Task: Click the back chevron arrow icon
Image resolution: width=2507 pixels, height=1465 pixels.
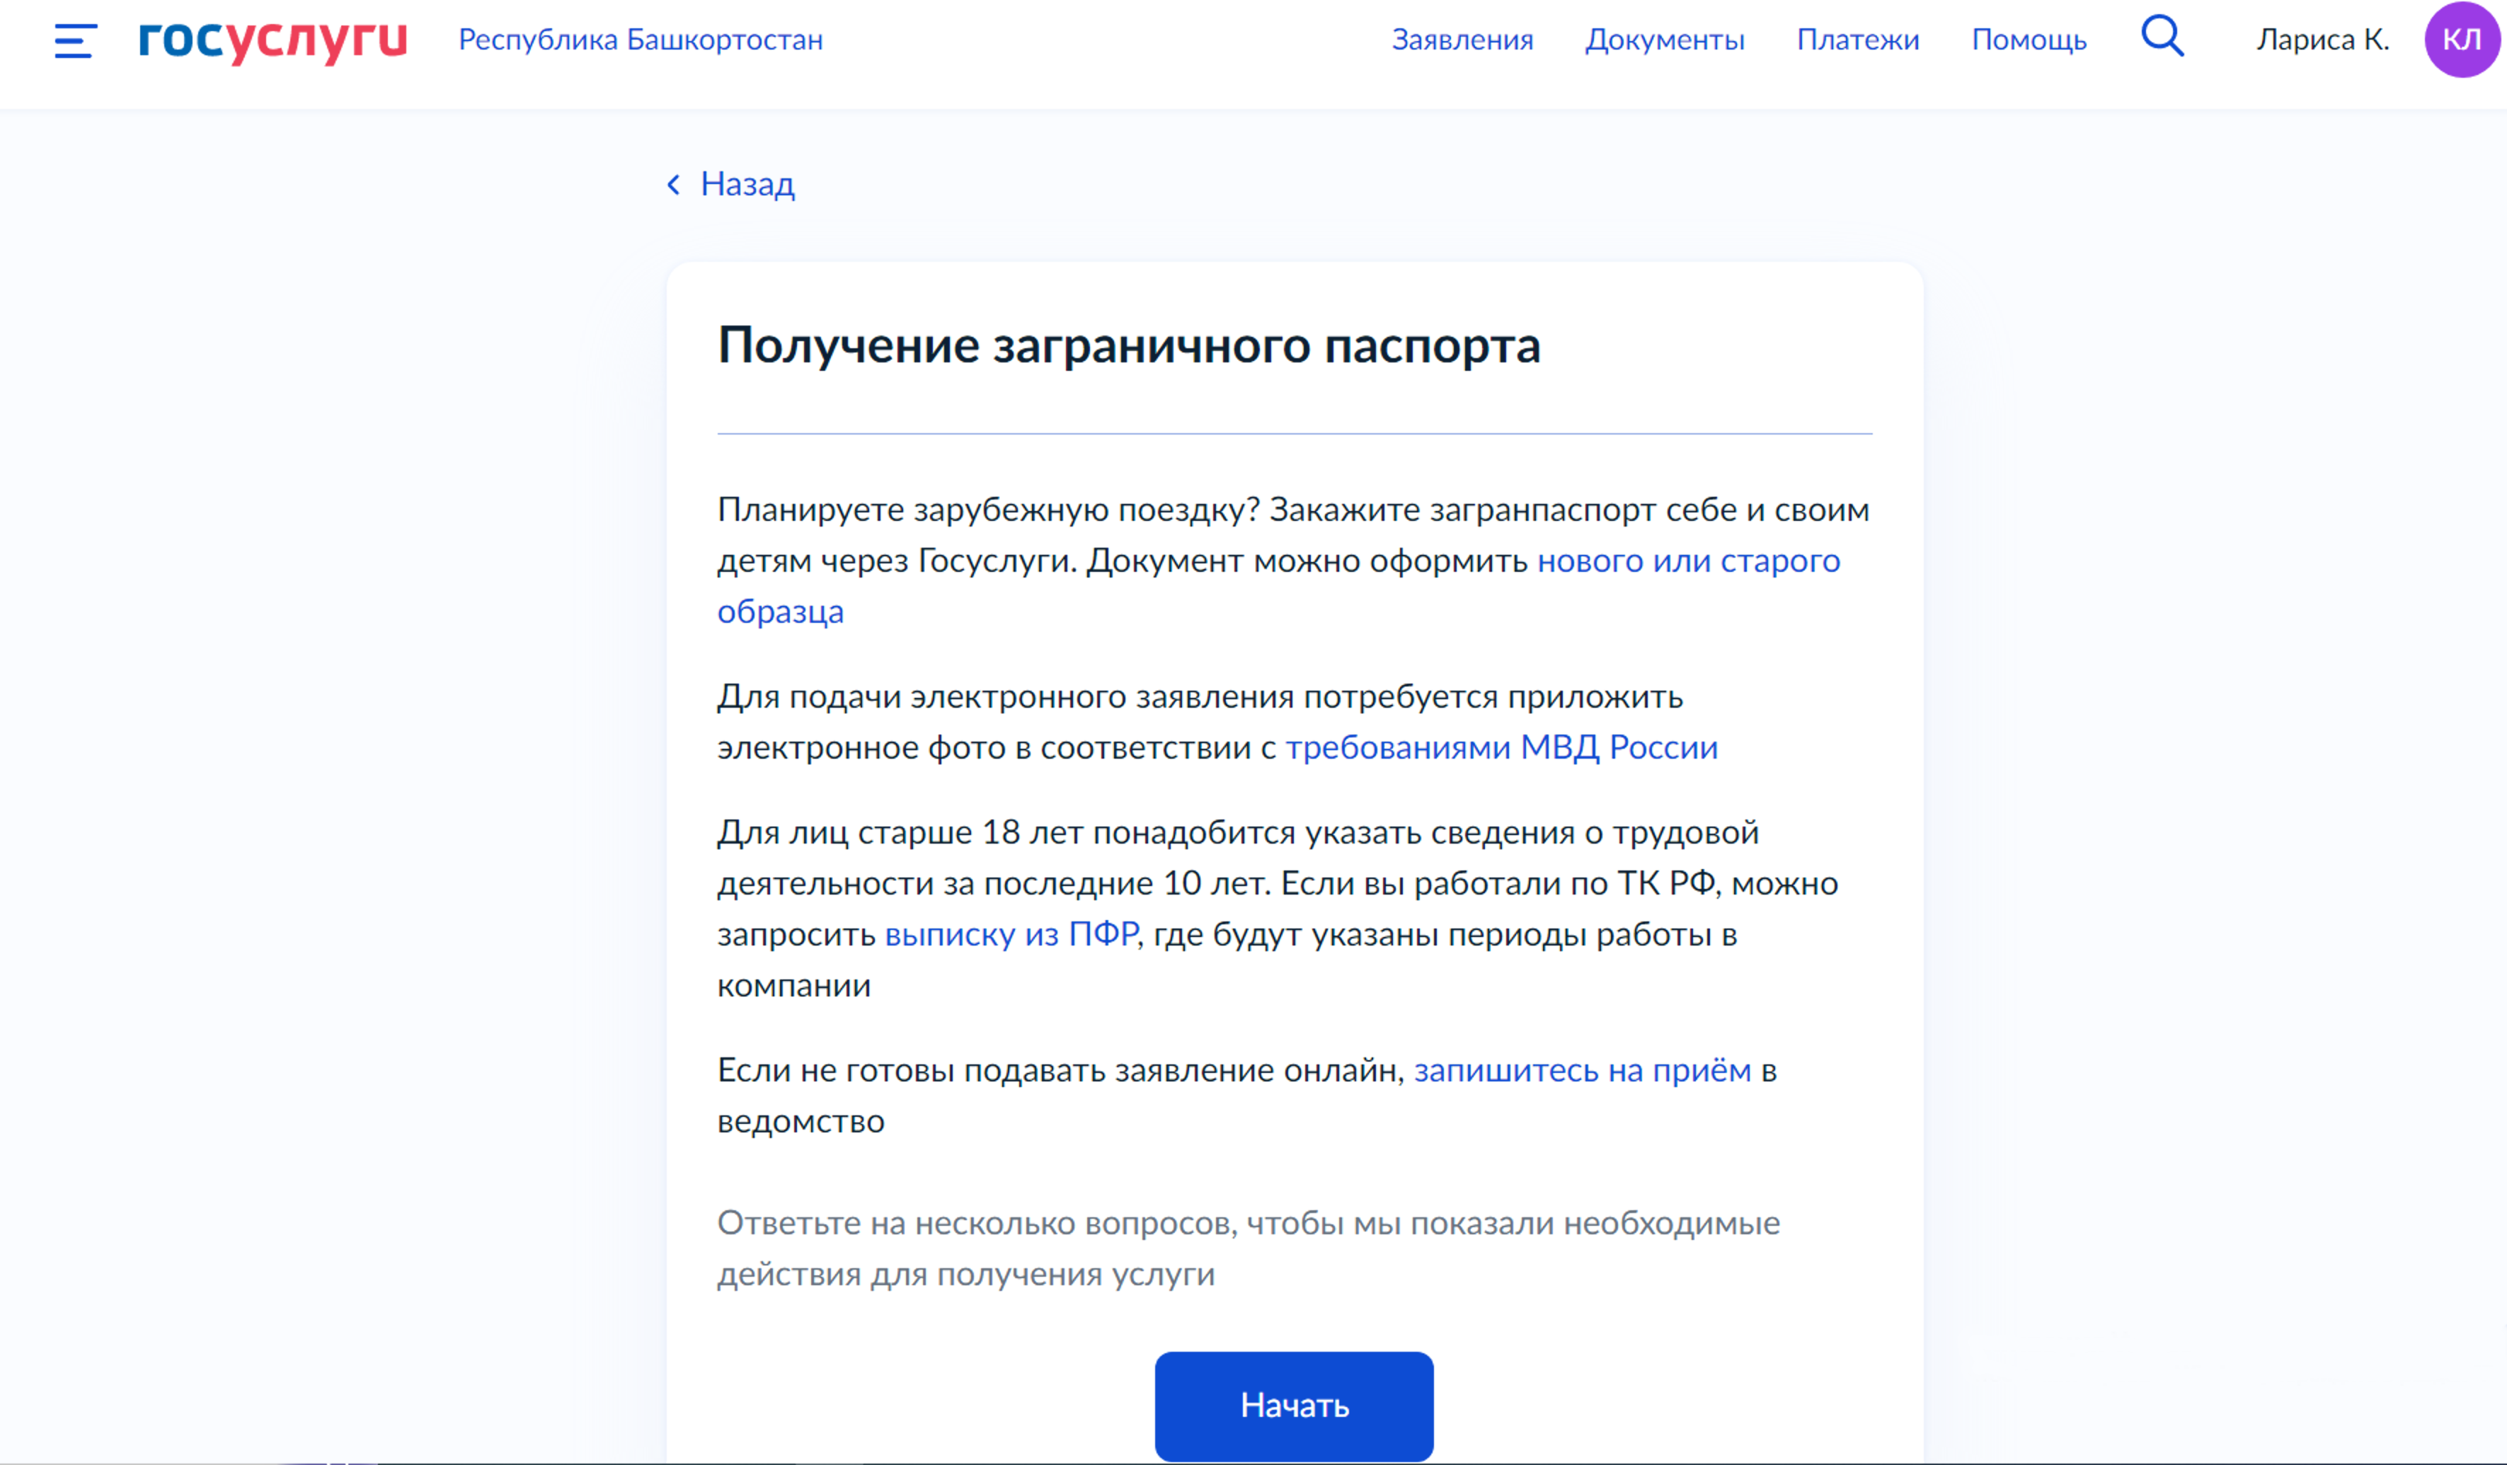Action: click(674, 184)
